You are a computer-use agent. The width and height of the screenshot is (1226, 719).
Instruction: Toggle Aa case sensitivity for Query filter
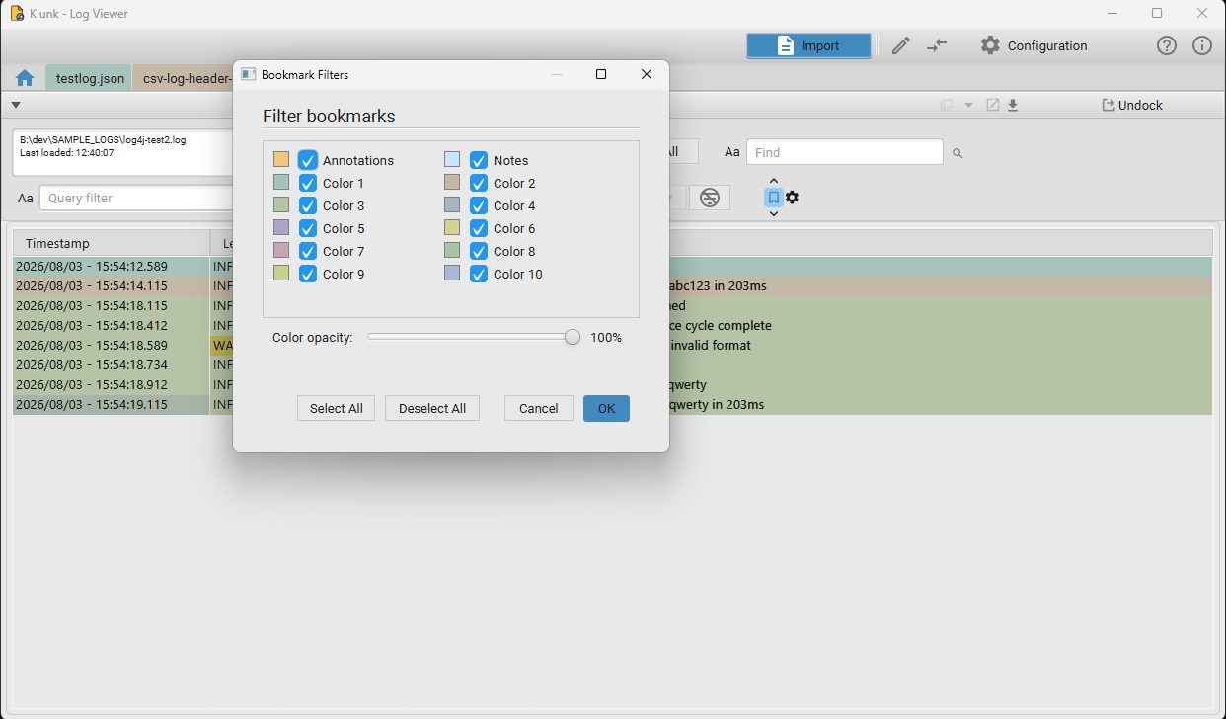coord(26,199)
